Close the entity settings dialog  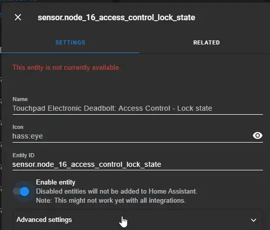point(18,17)
